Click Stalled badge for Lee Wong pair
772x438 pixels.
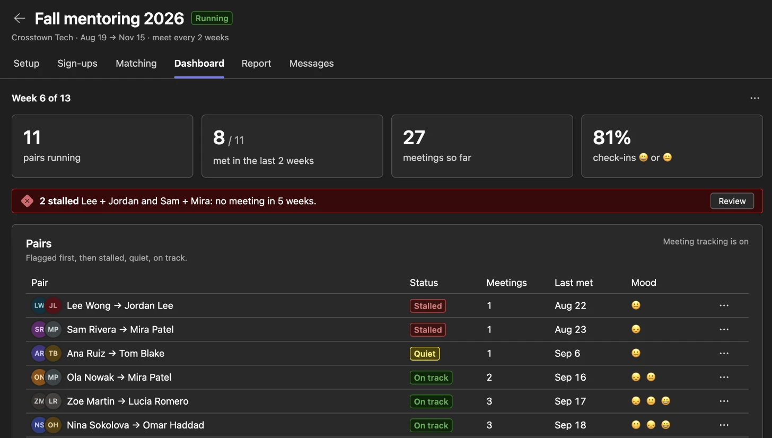coord(428,306)
